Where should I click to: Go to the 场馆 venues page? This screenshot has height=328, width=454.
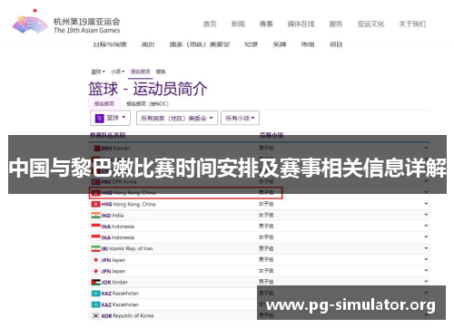(308, 44)
